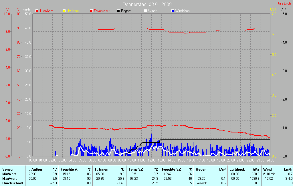This screenshot has height=186, width=293.
Task: Click the 'MaxWert' row label
Action: pyautogui.click(x=9, y=178)
